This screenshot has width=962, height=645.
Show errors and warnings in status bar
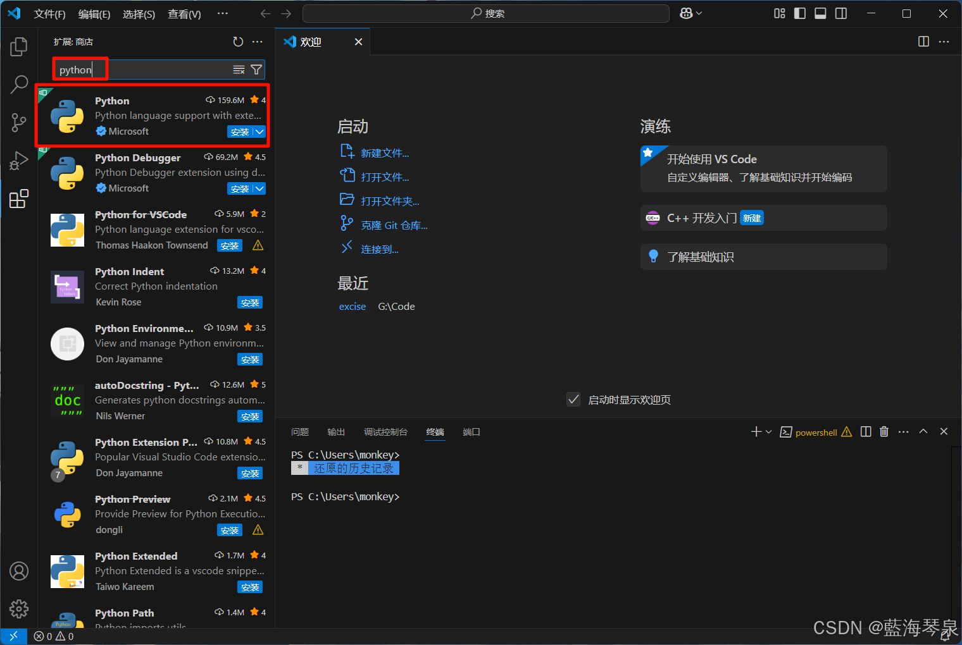click(54, 636)
